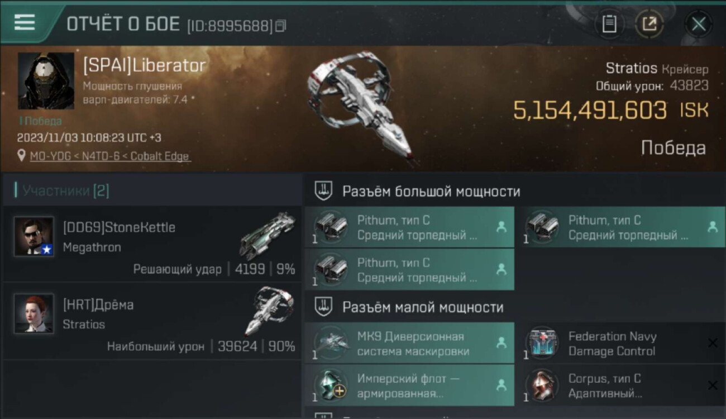Select the first Pithum torpedo launcher item
726x419 pixels.
pos(409,227)
